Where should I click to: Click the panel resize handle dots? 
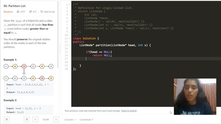coord(60,49)
